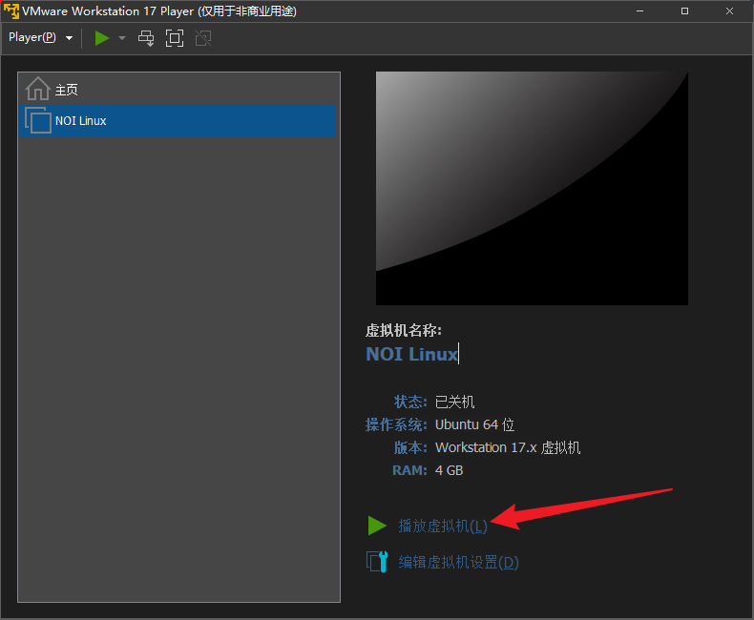Click the green Play toolbar button
Image resolution: width=754 pixels, height=620 pixels.
tap(102, 38)
